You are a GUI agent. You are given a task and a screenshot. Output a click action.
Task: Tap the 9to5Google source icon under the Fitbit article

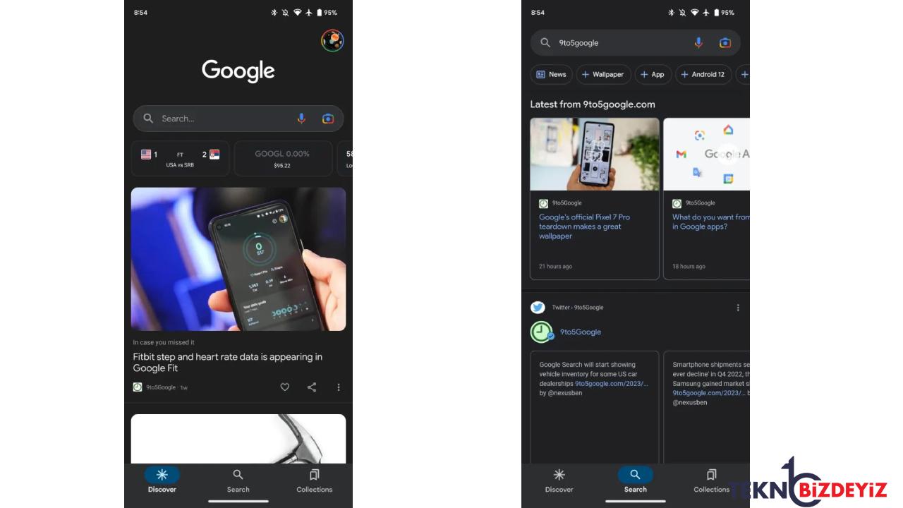click(138, 387)
